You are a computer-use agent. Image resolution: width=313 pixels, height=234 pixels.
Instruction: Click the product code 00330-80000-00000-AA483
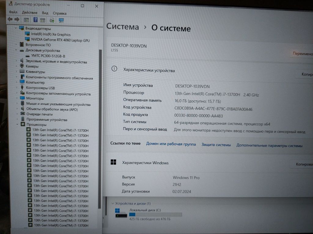(x=198, y=115)
